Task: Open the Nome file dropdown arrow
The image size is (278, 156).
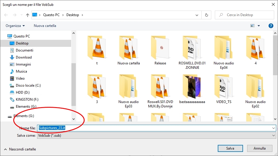Action: point(274,128)
